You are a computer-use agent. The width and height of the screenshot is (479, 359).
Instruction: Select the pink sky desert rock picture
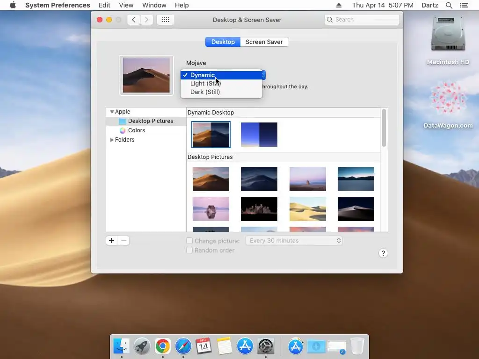308,179
